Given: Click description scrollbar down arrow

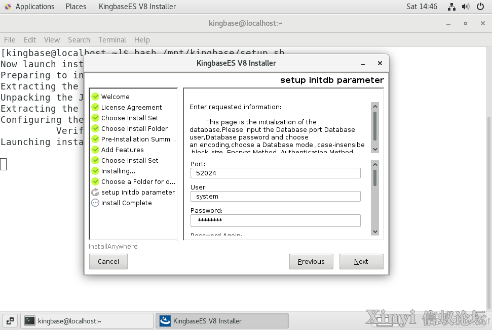Looking at the screenshot, I should (375, 149).
